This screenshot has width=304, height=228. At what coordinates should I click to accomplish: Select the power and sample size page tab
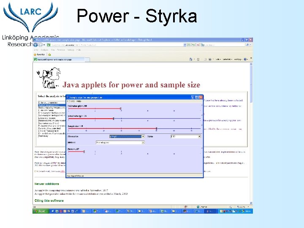[59, 60]
